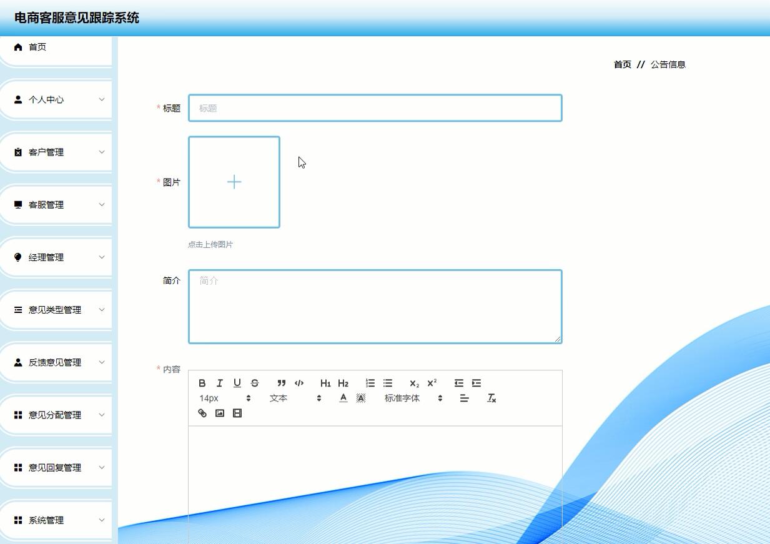Click the 公告信息 breadcrumb text

point(668,64)
